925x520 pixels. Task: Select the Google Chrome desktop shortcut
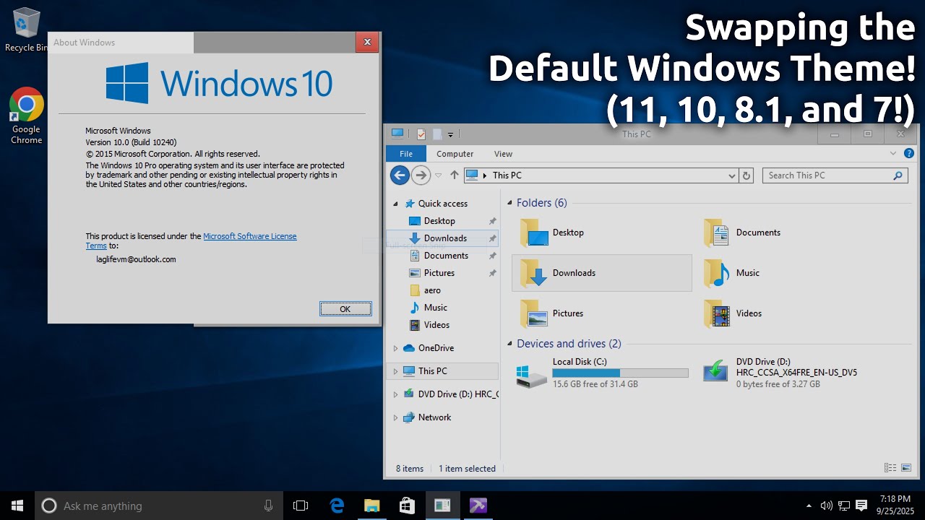point(27,116)
